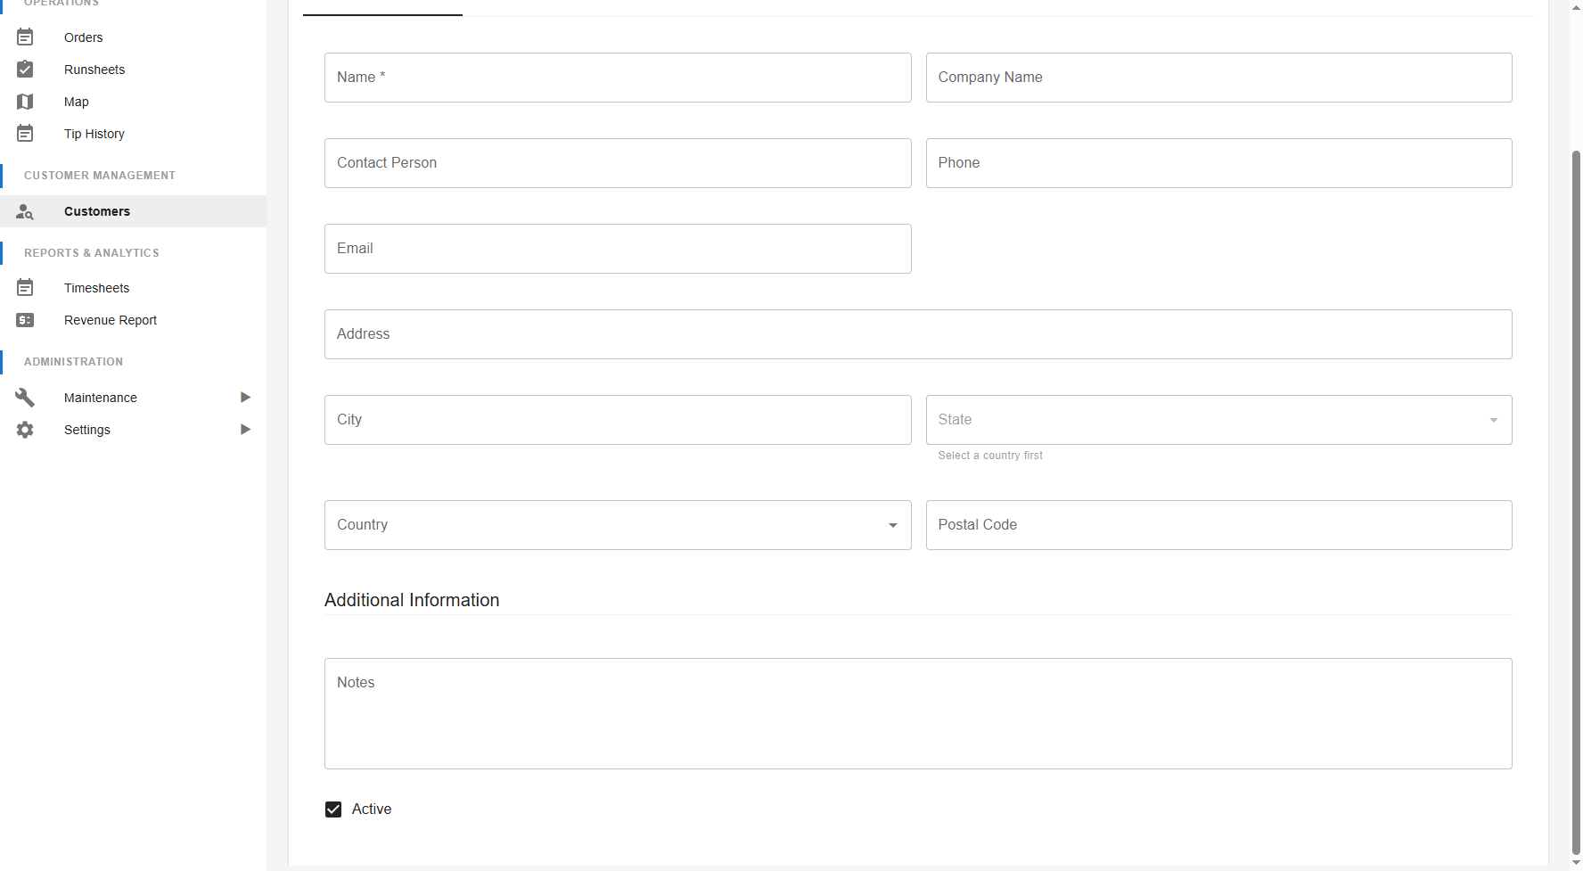Uncheck the Active checkbox
The image size is (1583, 871).
click(x=332, y=809)
